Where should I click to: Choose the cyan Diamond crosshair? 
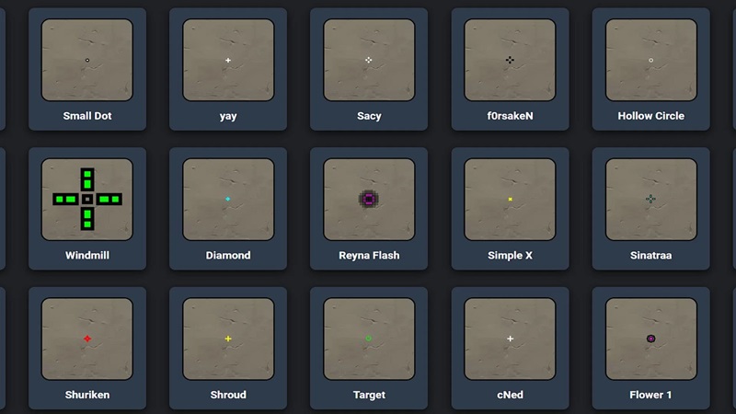pyautogui.click(x=228, y=200)
